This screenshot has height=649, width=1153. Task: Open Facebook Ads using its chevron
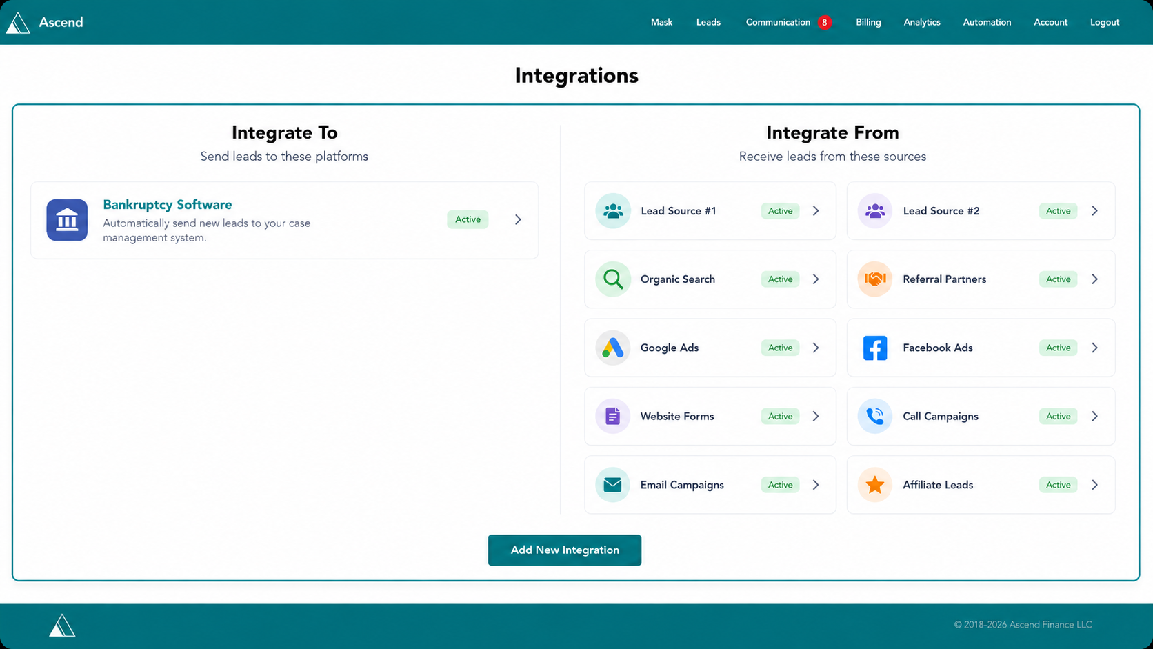[x=1094, y=348]
